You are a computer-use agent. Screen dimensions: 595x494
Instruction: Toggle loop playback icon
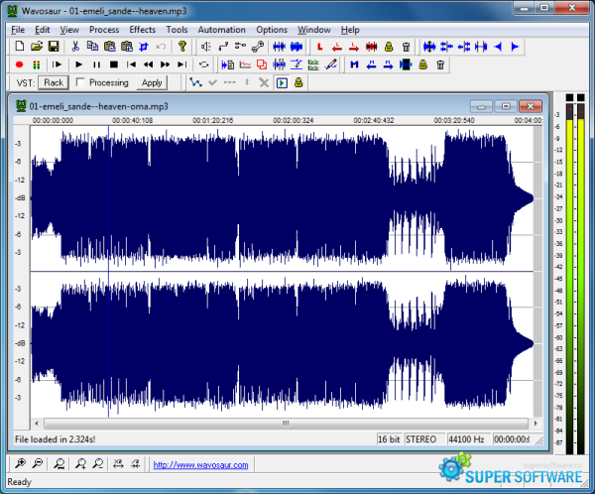[x=204, y=64]
